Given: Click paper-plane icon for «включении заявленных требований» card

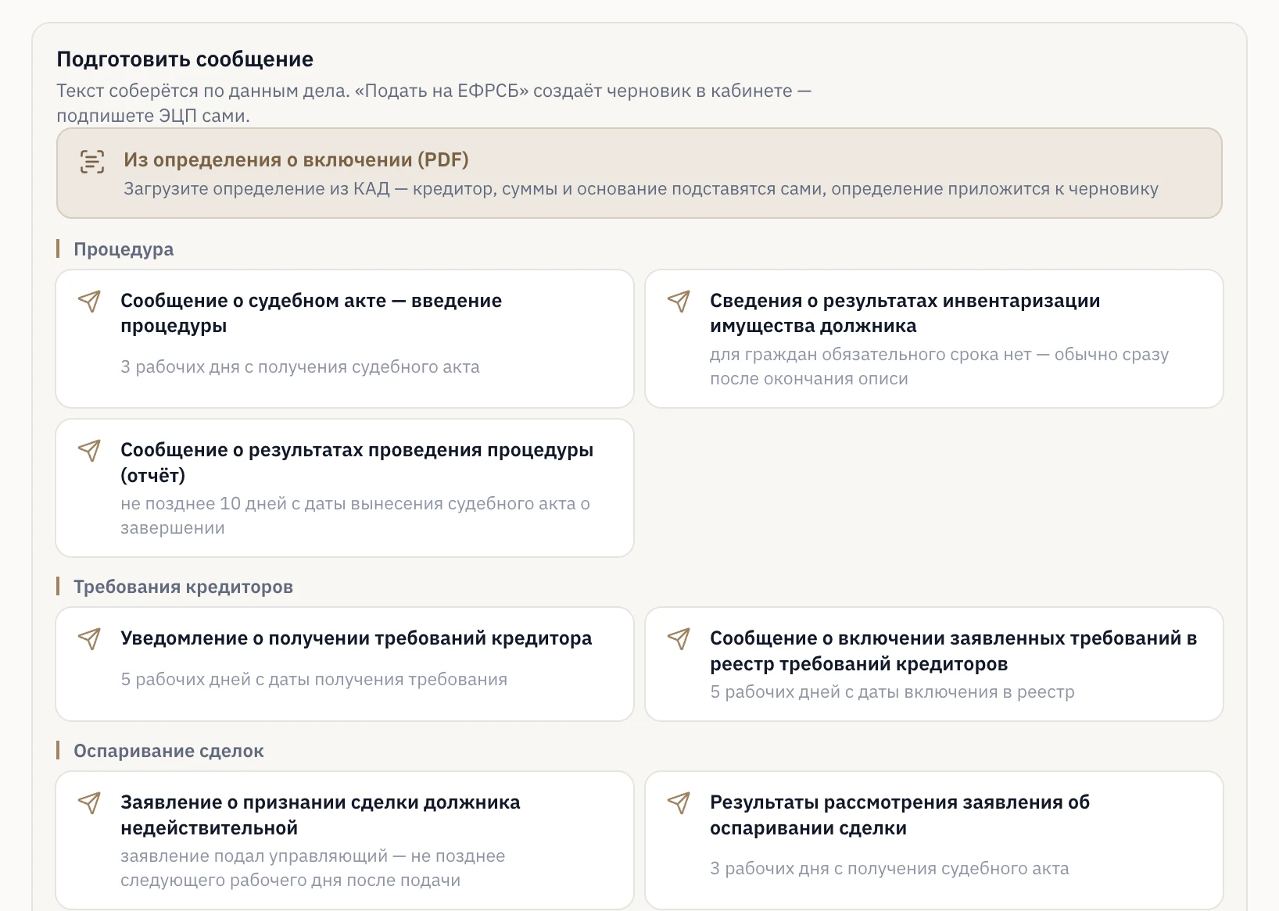Looking at the screenshot, I should click(679, 639).
